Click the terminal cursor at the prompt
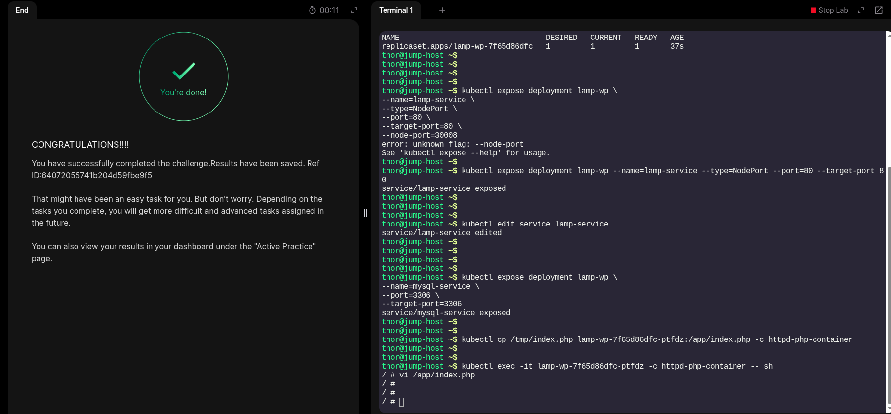Viewport: 891px width, 414px height. click(401, 402)
